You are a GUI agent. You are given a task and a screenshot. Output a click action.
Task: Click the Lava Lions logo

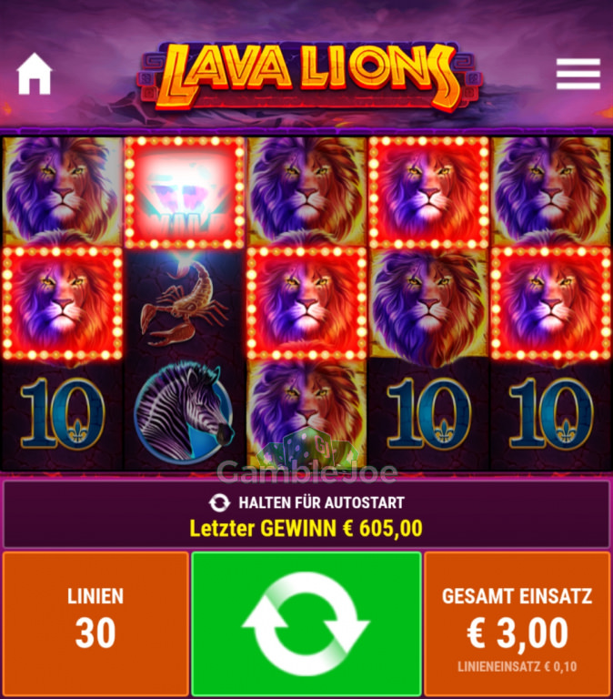307,76
